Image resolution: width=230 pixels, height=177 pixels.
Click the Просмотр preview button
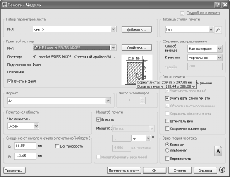tap(15, 171)
